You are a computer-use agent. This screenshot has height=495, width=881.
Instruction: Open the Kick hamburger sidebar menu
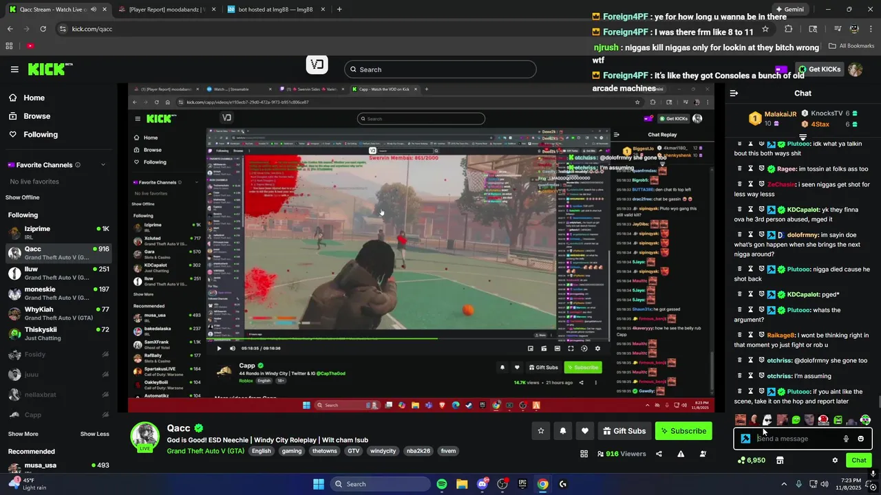pos(14,69)
